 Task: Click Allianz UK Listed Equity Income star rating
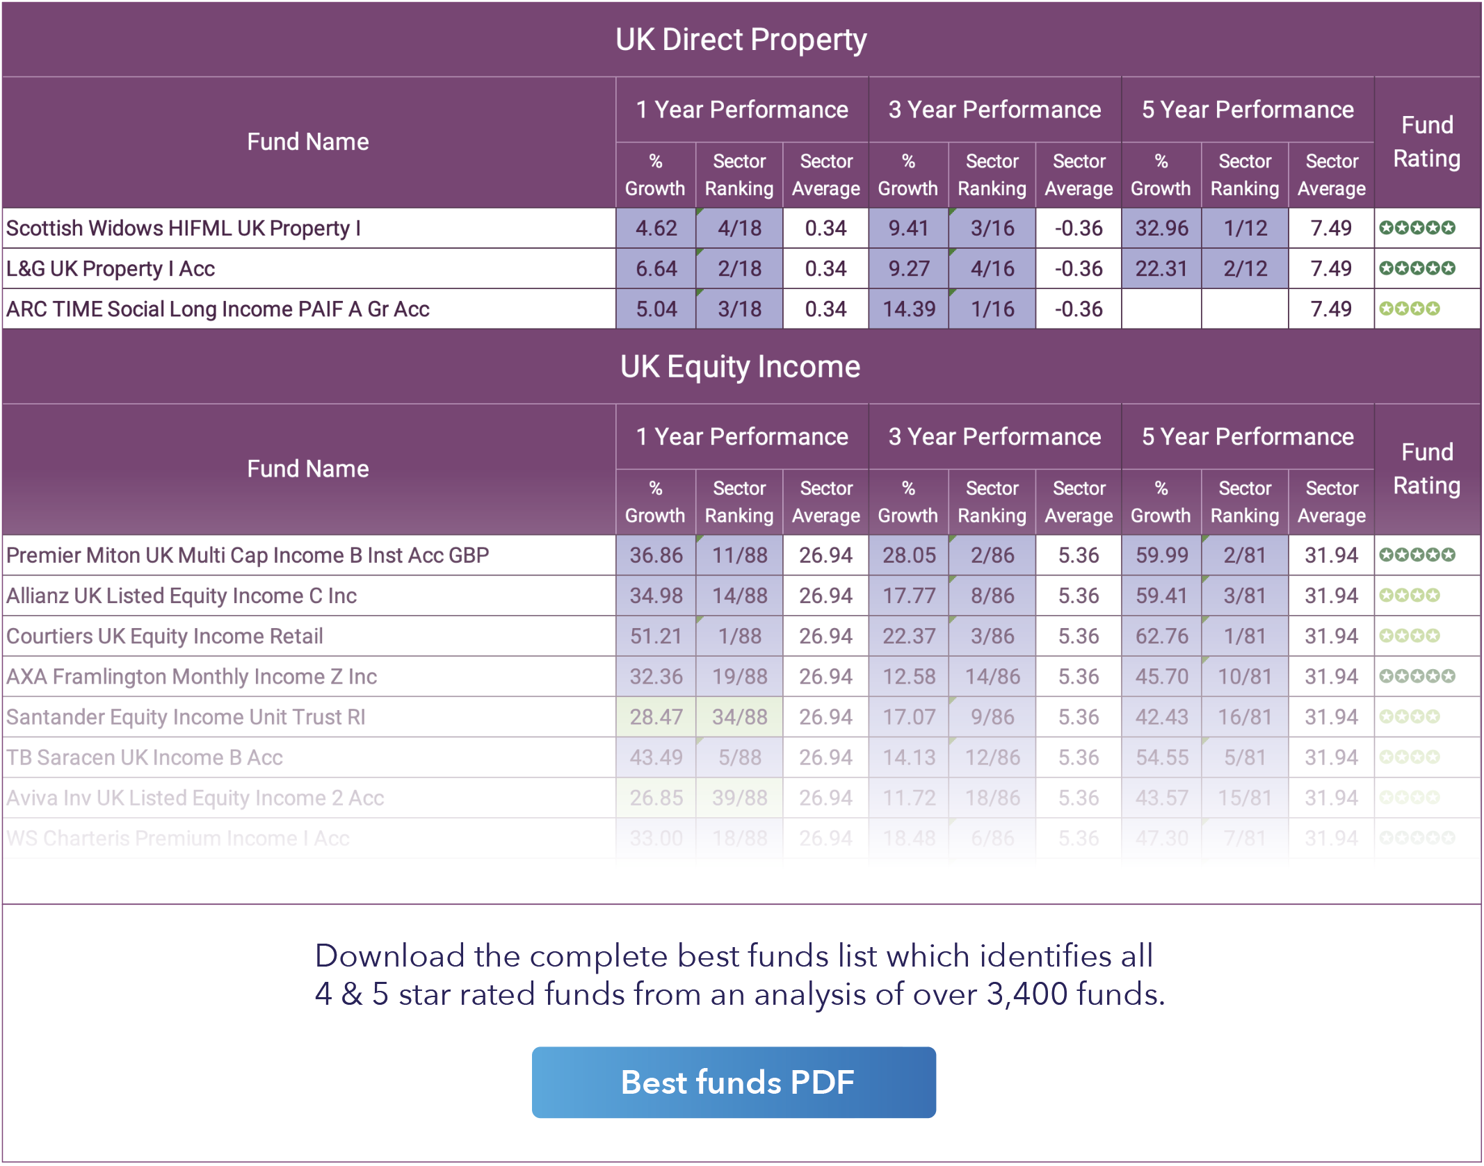[x=1409, y=596]
